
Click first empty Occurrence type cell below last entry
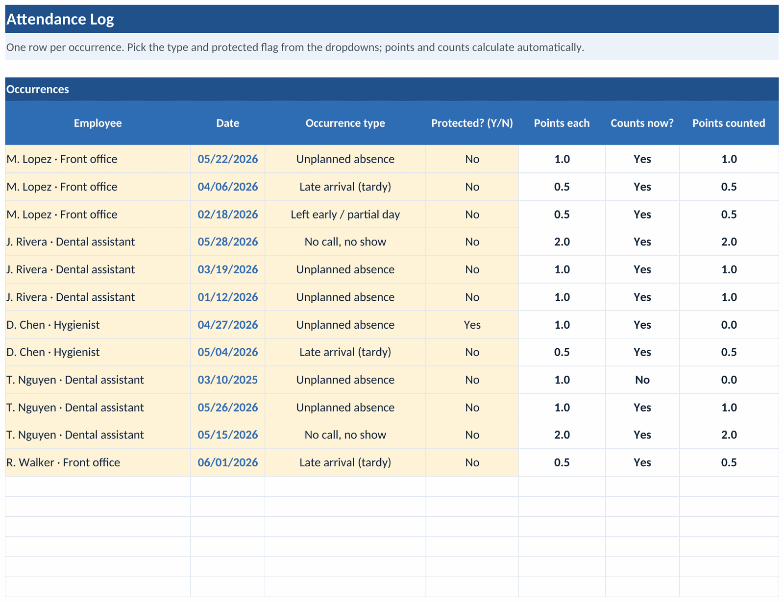click(x=345, y=486)
